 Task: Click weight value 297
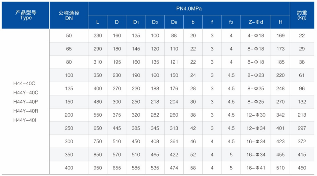(302, 128)
